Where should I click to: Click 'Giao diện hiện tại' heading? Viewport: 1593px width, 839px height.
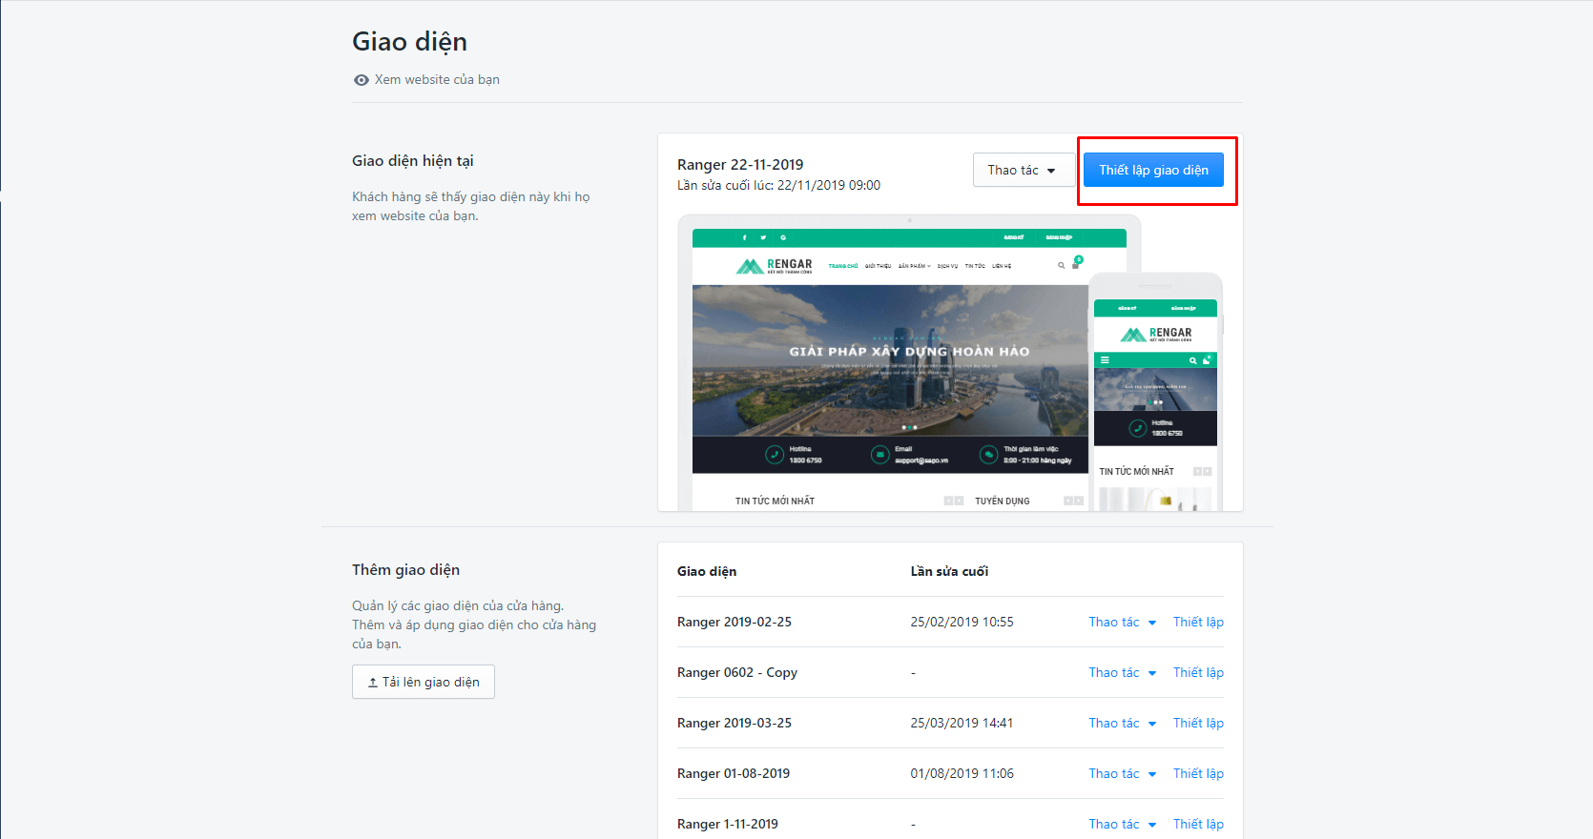click(413, 161)
